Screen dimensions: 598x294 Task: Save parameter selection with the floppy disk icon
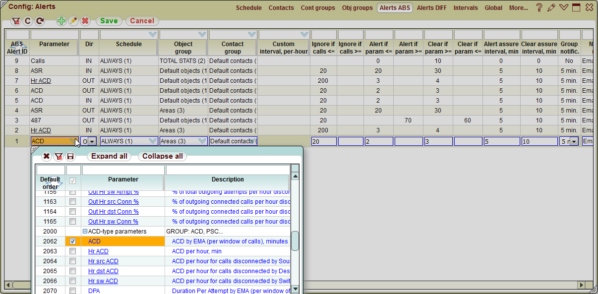click(70, 156)
